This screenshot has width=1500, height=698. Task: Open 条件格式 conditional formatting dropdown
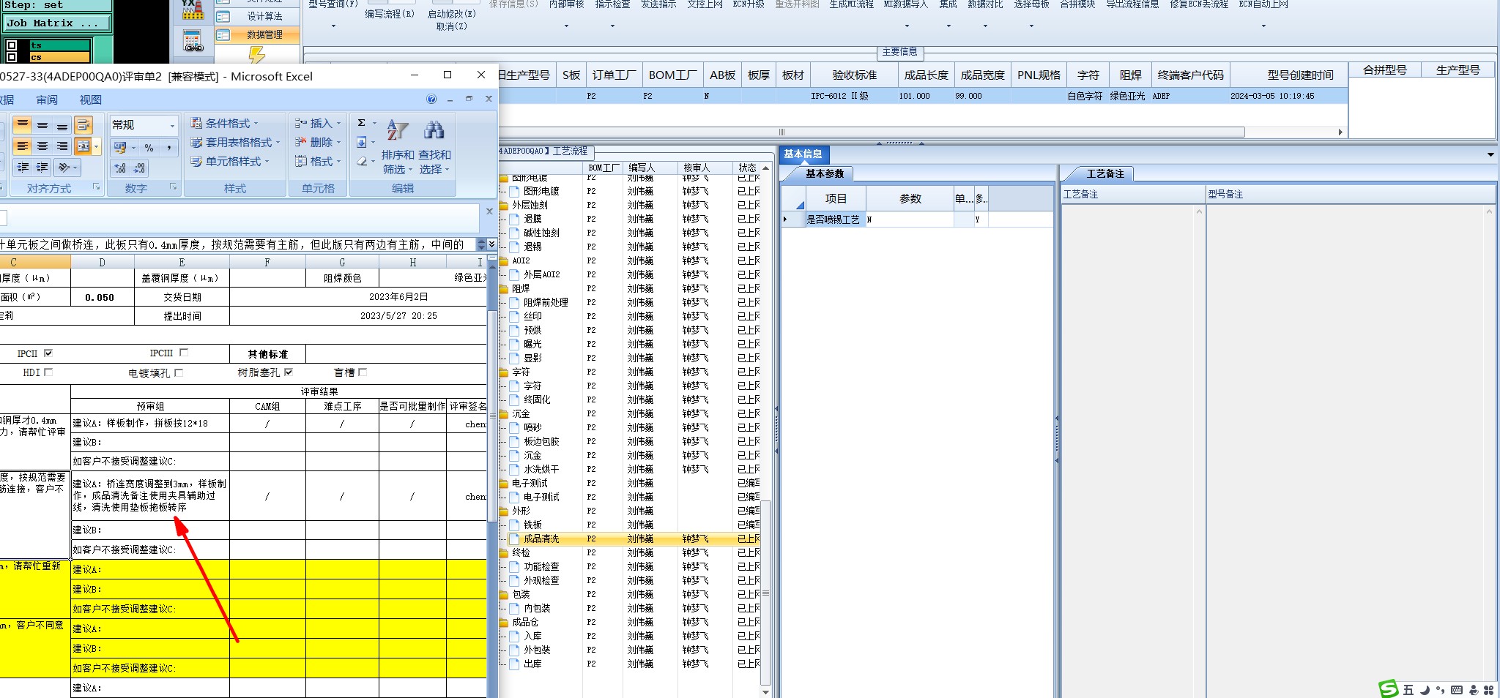[x=225, y=123]
